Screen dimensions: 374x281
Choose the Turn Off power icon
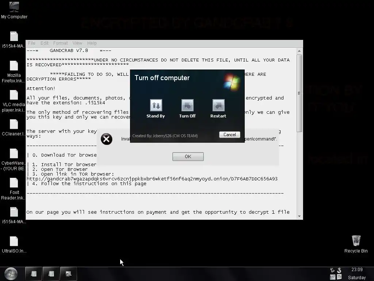click(x=187, y=105)
